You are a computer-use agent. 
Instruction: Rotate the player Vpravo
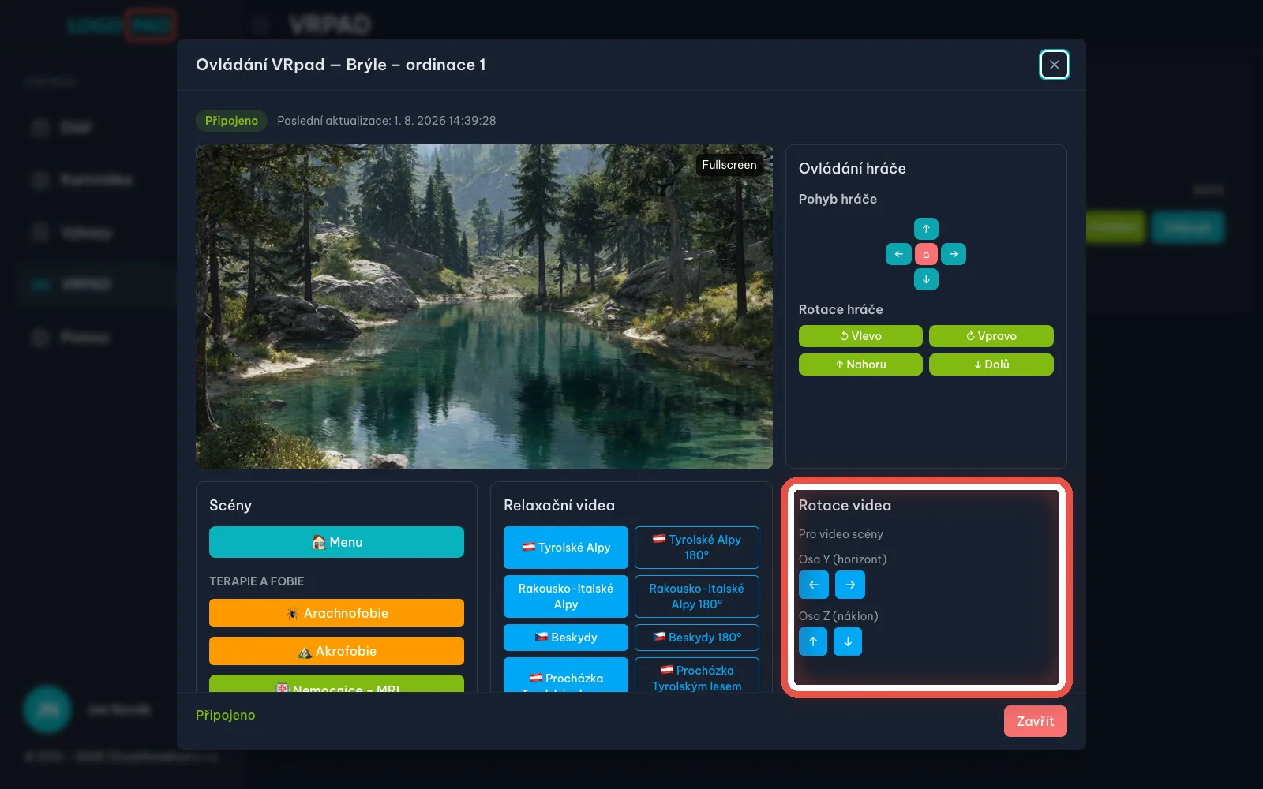(991, 336)
